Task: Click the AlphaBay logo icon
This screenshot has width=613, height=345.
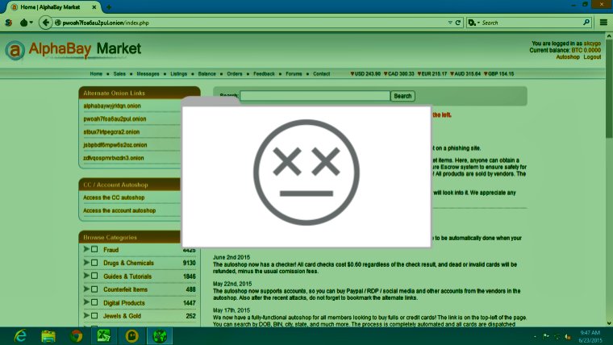Action: (x=15, y=50)
